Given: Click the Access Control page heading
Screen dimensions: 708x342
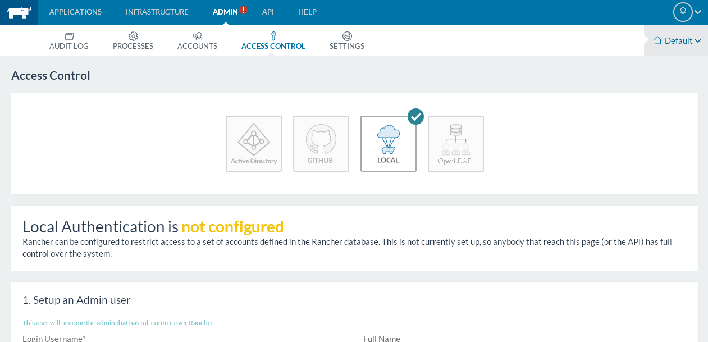Looking at the screenshot, I should tap(51, 75).
